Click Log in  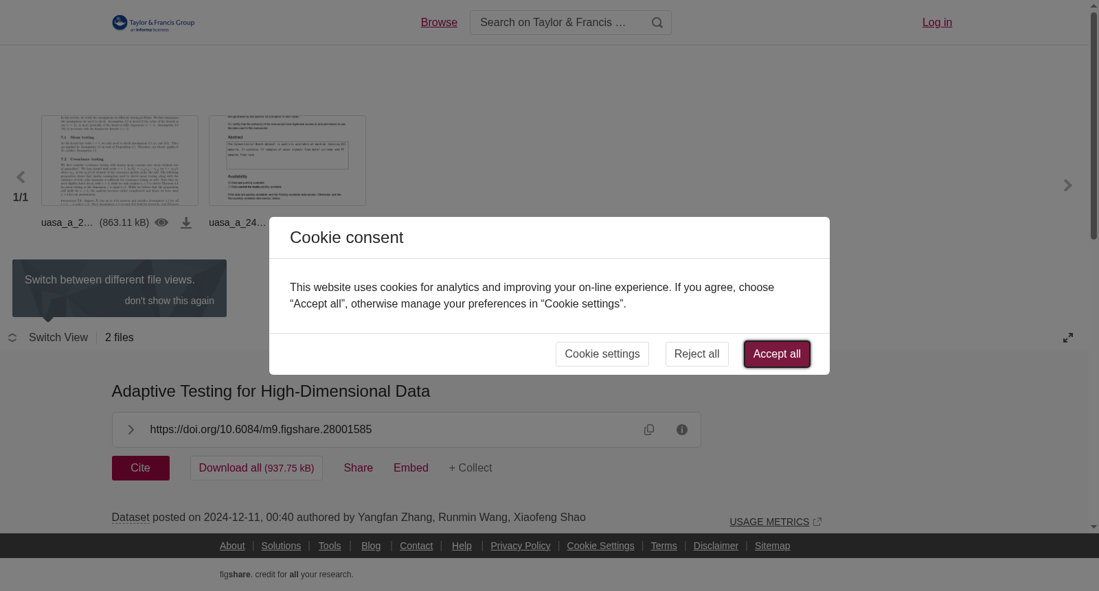[937, 23]
